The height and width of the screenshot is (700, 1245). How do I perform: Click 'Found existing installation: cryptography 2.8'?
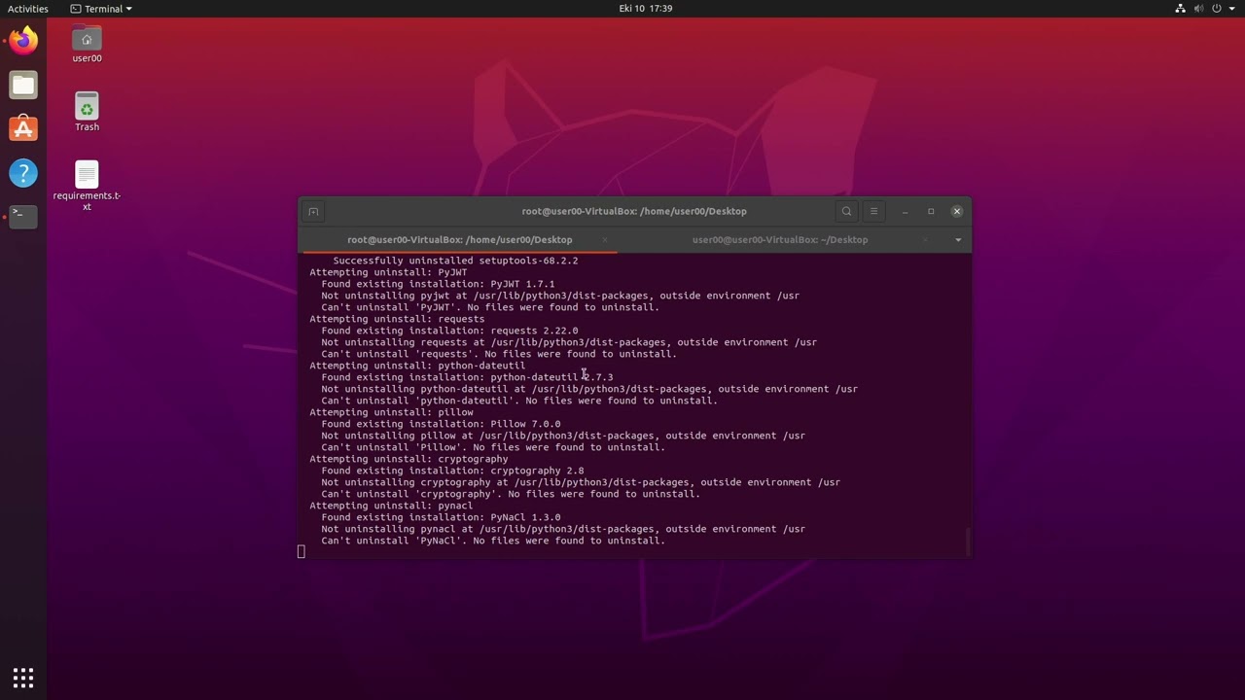pyautogui.click(x=452, y=471)
